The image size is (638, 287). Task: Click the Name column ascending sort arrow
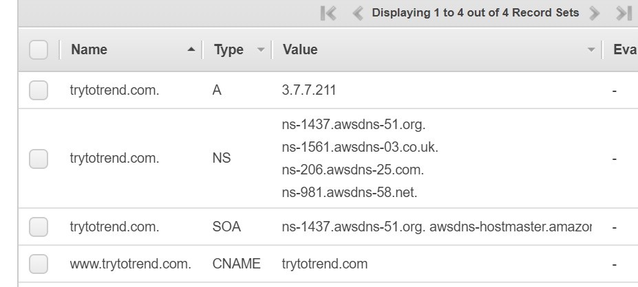click(x=191, y=49)
